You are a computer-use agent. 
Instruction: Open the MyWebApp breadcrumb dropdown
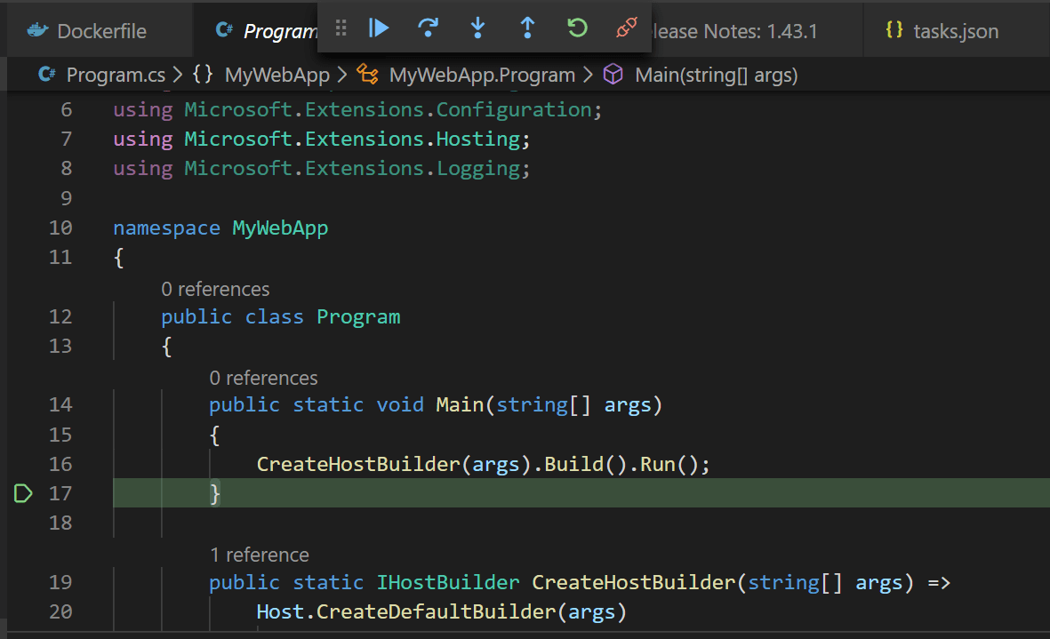277,75
